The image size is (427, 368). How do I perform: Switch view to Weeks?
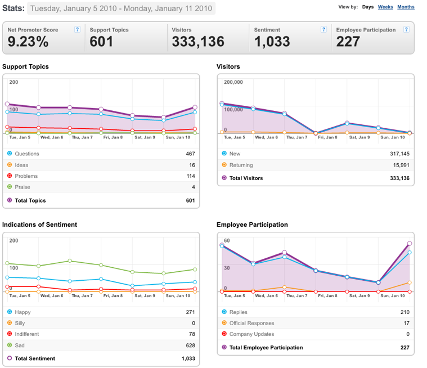point(385,7)
